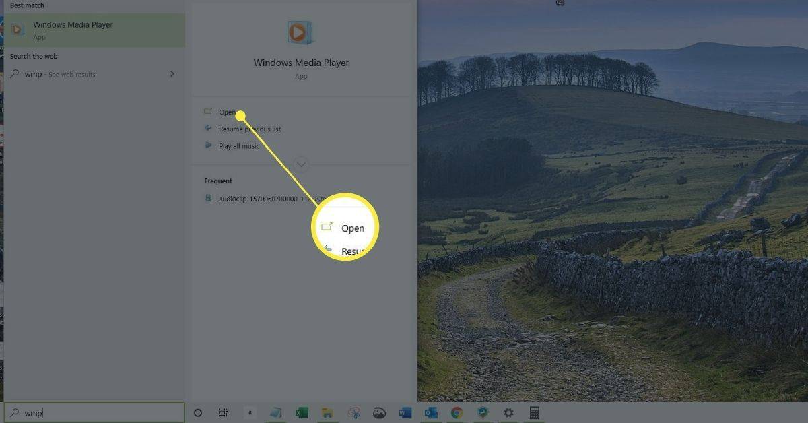
Task: Select Windows Media Player best match result
Action: pos(94,30)
